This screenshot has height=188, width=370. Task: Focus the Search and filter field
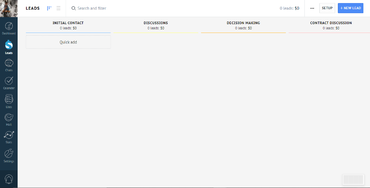tap(92, 8)
